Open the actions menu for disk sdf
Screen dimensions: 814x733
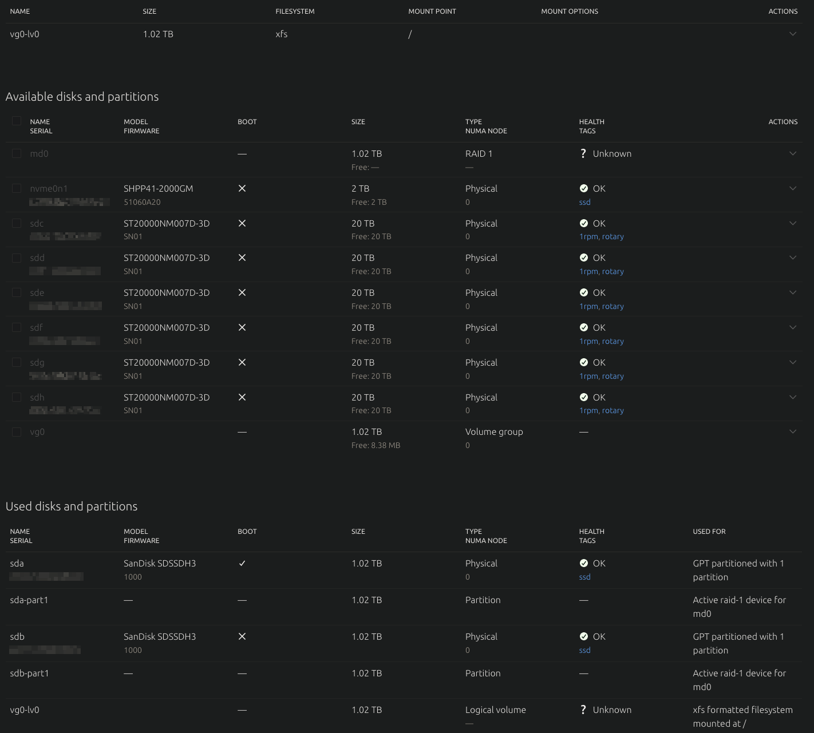point(792,327)
